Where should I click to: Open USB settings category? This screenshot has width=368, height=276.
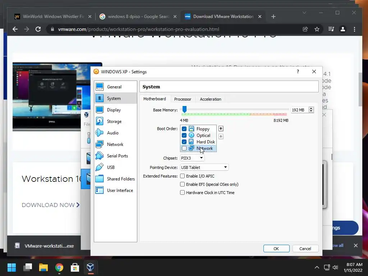pyautogui.click(x=115, y=167)
